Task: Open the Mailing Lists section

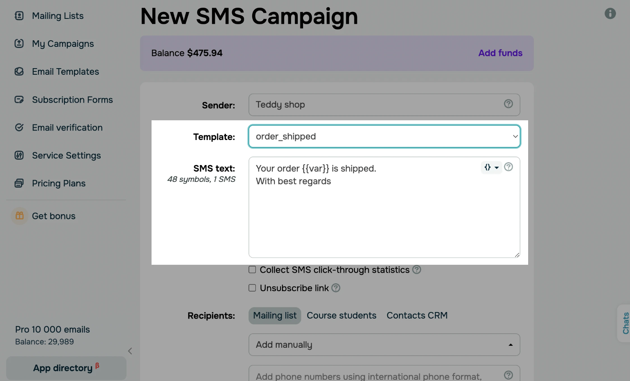Action: click(57, 16)
